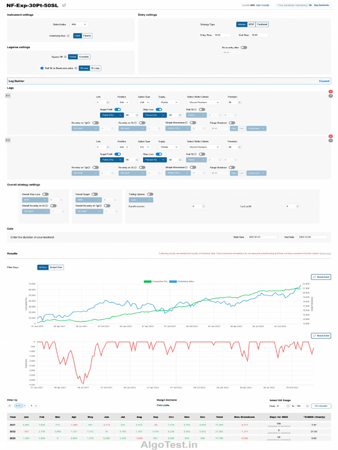Turn off leg #1 Target Profit toggle
Viewport: 338px width, 450px height.
[x=118, y=109]
